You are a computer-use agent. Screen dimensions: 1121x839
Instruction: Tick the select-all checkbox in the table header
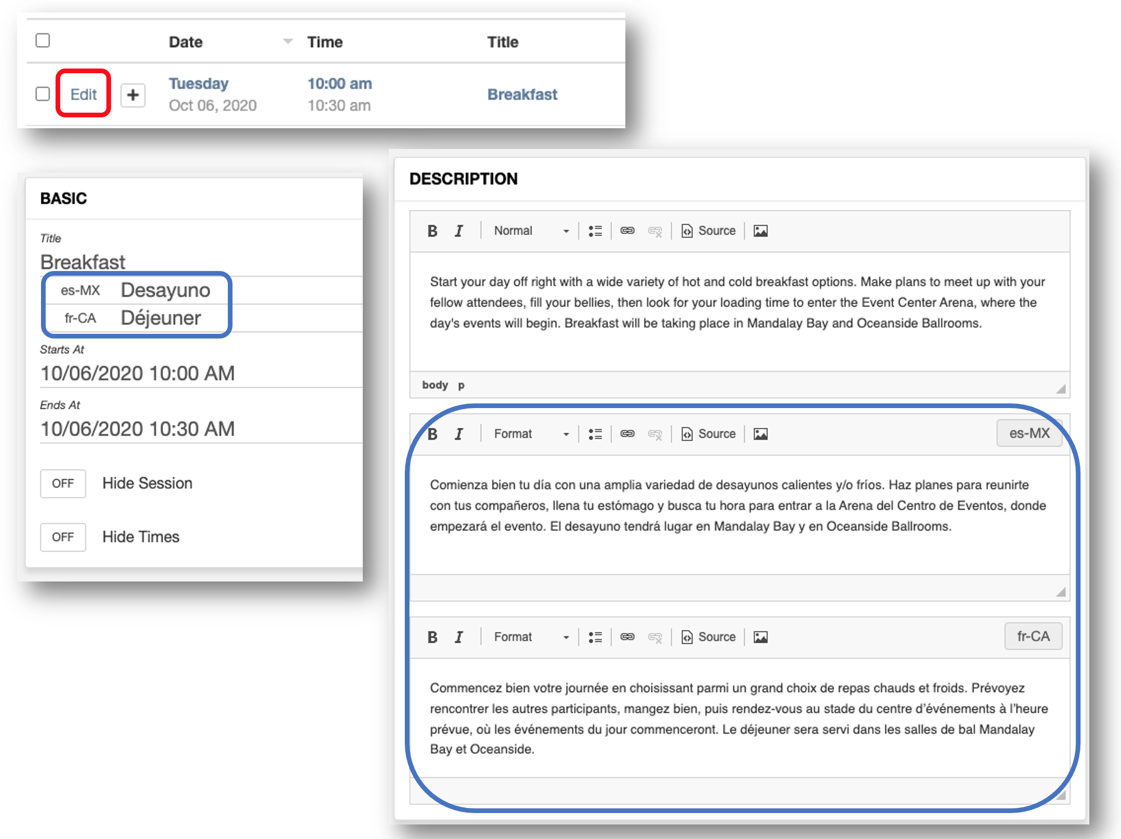(x=43, y=40)
